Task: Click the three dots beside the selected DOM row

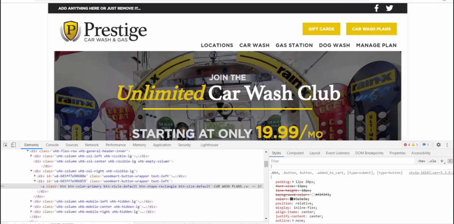Action: 3,186
